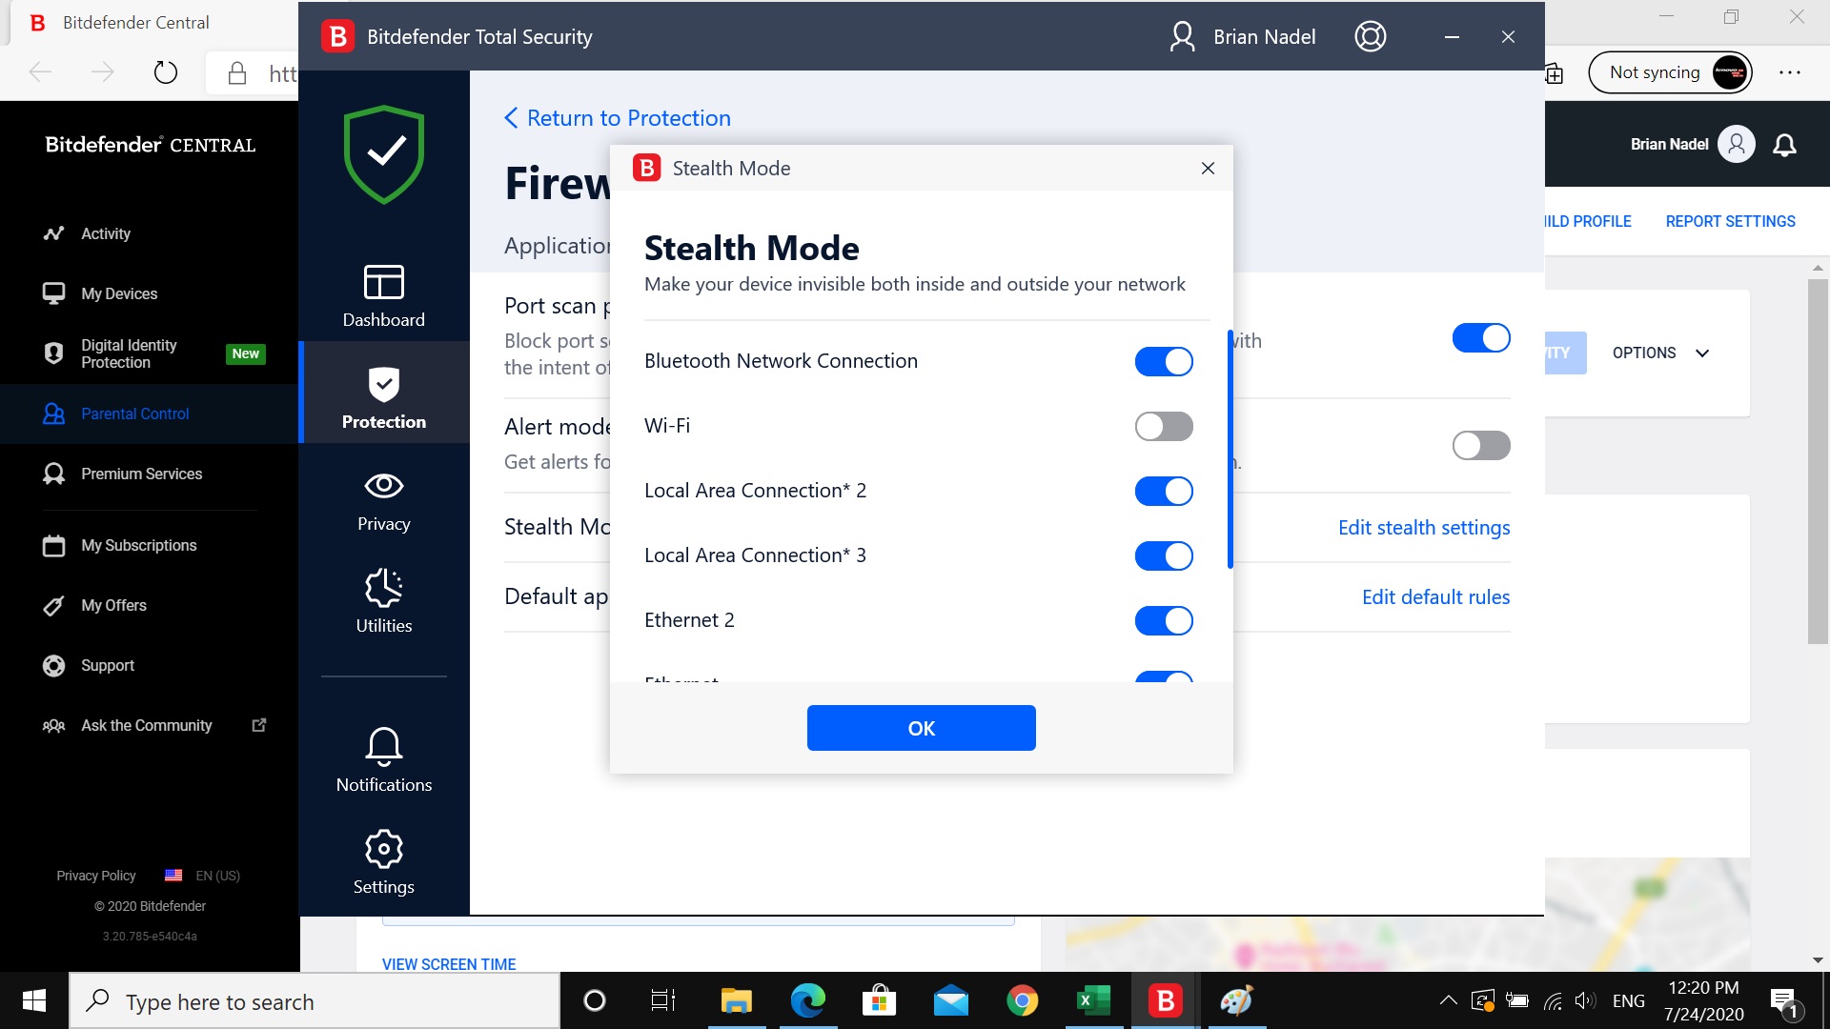The width and height of the screenshot is (1830, 1029).
Task: Click Return to Protection link
Action: [618, 118]
